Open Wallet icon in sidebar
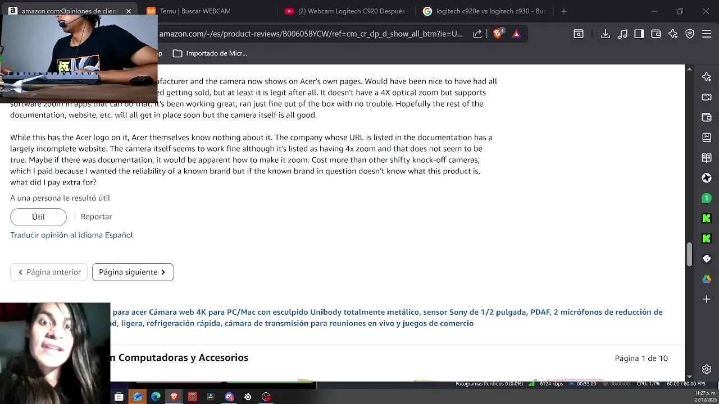719x404 pixels. (x=707, y=117)
